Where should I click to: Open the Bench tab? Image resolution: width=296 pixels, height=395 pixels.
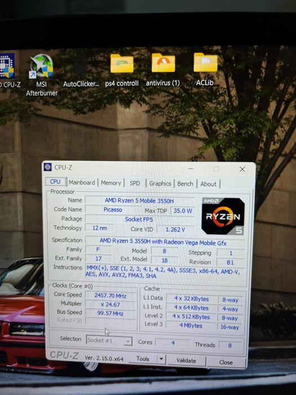tap(185, 183)
